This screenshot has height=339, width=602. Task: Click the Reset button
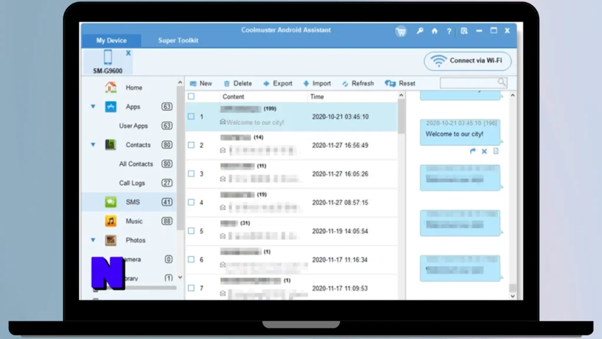[x=400, y=84]
